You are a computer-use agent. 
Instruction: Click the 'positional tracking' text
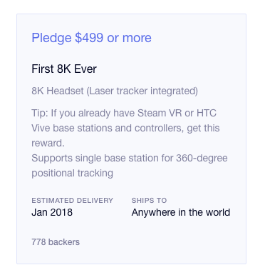pos(72,174)
